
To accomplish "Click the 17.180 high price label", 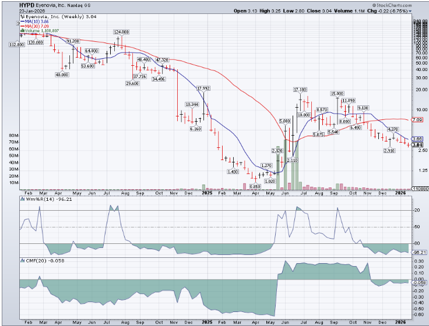I will pos(300,89).
